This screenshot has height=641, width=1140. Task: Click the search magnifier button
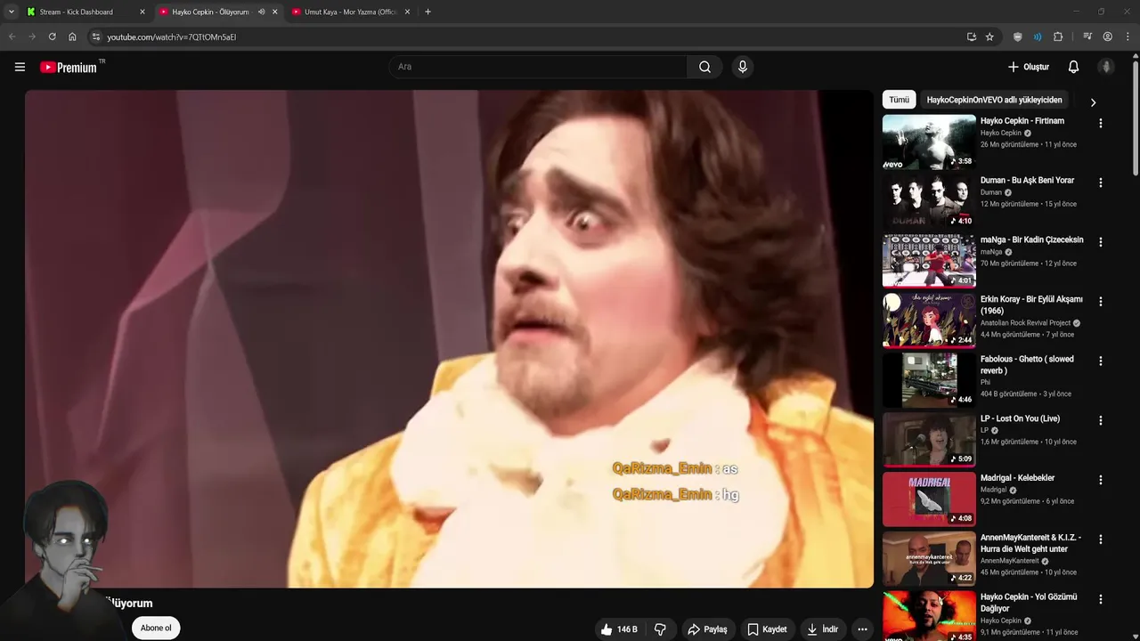704,67
